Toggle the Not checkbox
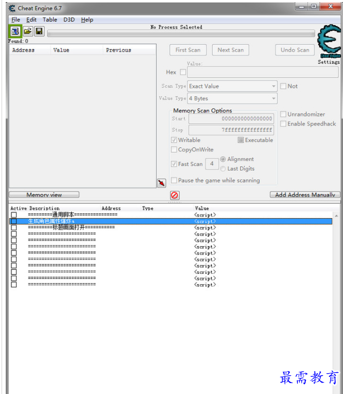 coord(283,86)
